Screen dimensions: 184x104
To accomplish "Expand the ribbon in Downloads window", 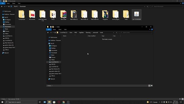I will point(181,3).
